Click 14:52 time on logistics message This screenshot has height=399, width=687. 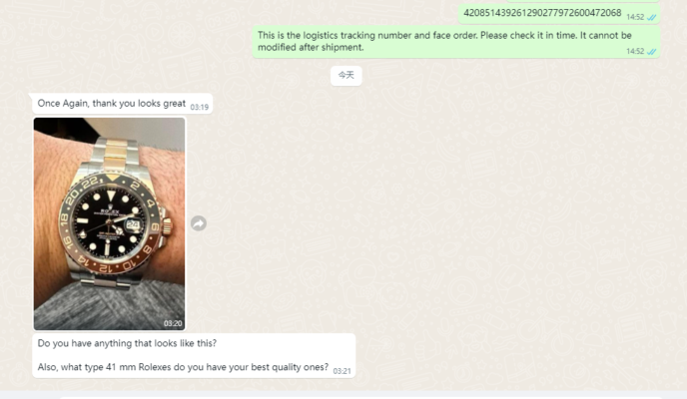635,51
